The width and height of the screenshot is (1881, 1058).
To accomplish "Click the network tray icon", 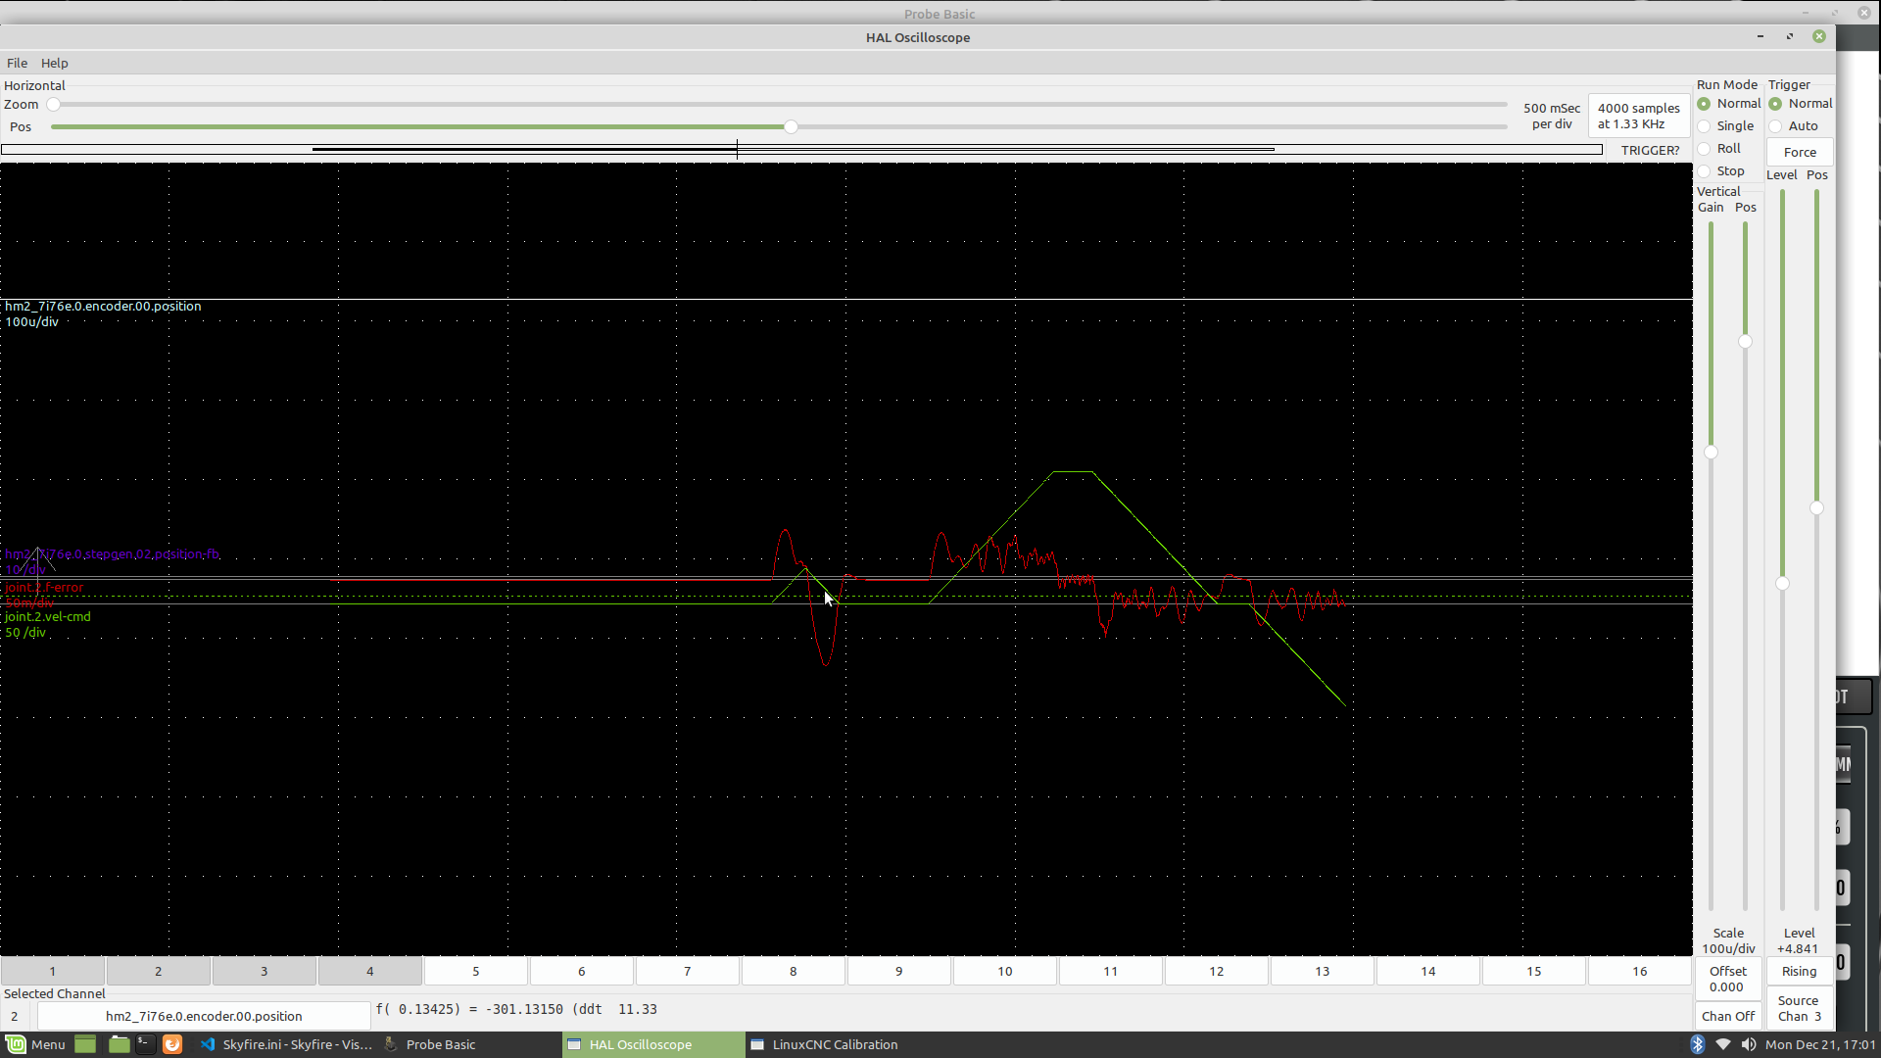I will click(x=1723, y=1044).
